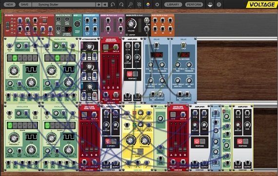This screenshot has width=278, height=176.
Task: Open settings gear in top toolbar
Action: click(157, 4)
